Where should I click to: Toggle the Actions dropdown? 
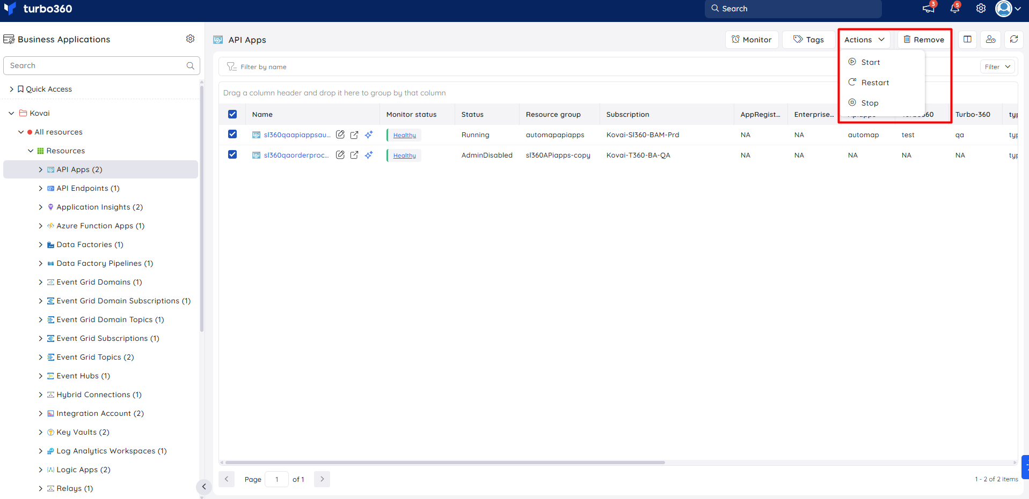pyautogui.click(x=864, y=40)
